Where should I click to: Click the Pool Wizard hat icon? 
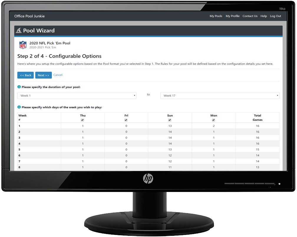click(x=19, y=31)
